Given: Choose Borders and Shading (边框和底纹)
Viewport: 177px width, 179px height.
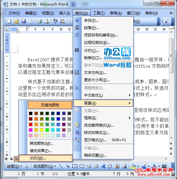Looking at the screenshot, I should [x=103, y=43].
